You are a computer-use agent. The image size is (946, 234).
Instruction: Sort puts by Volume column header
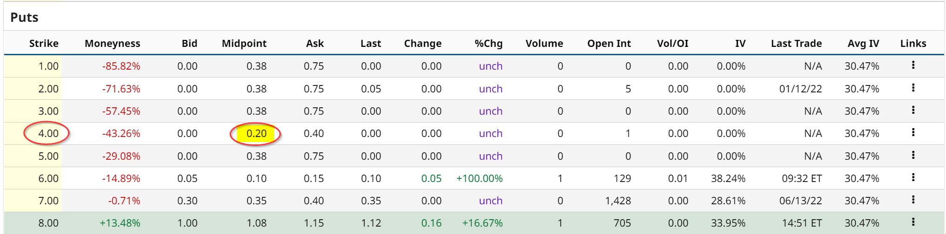544,44
